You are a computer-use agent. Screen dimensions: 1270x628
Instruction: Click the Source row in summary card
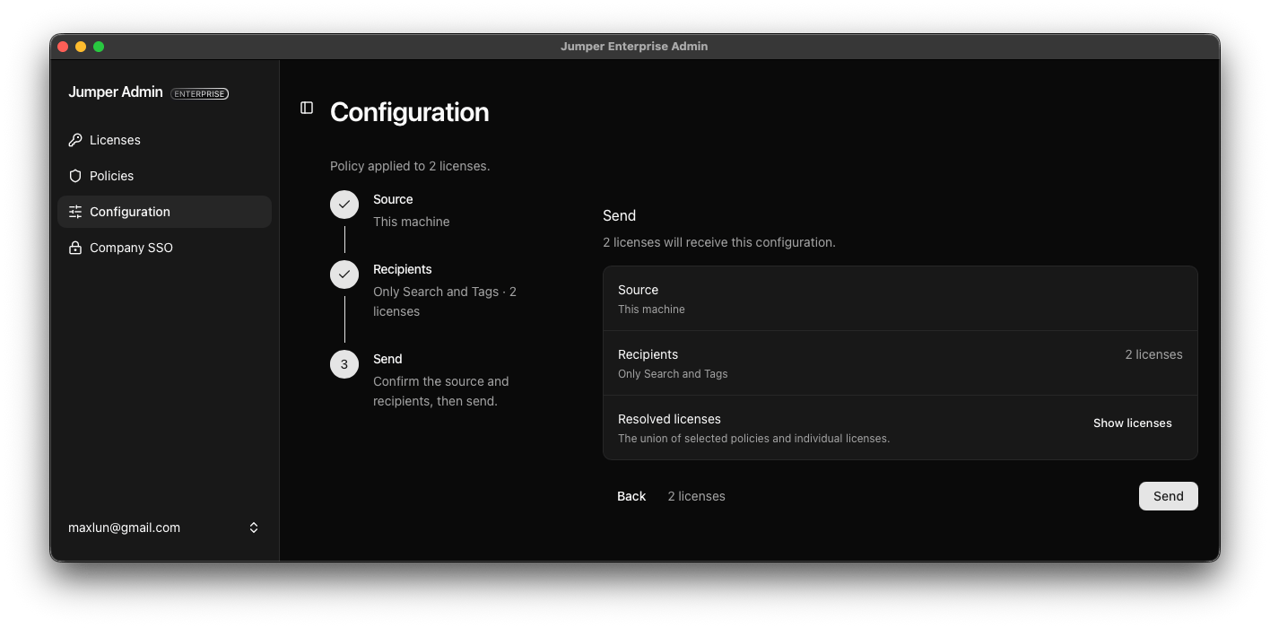point(900,299)
